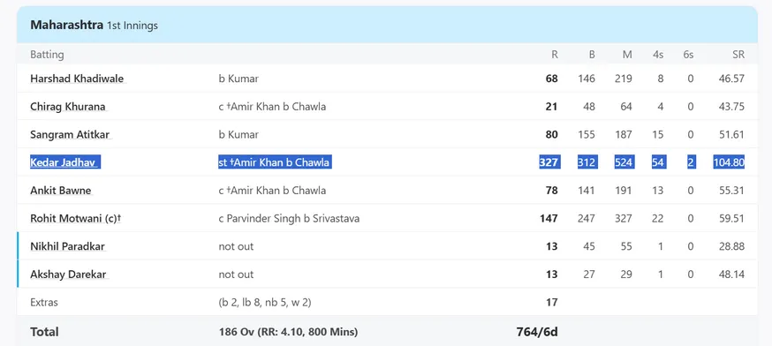Viewport: 772px width, 346px height.
Task: Click Sangram Atitkar player name
Action: [70, 135]
